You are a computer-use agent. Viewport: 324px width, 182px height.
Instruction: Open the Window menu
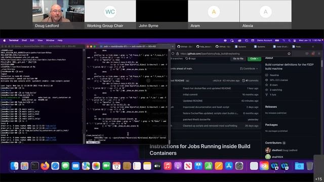coord(50,40)
